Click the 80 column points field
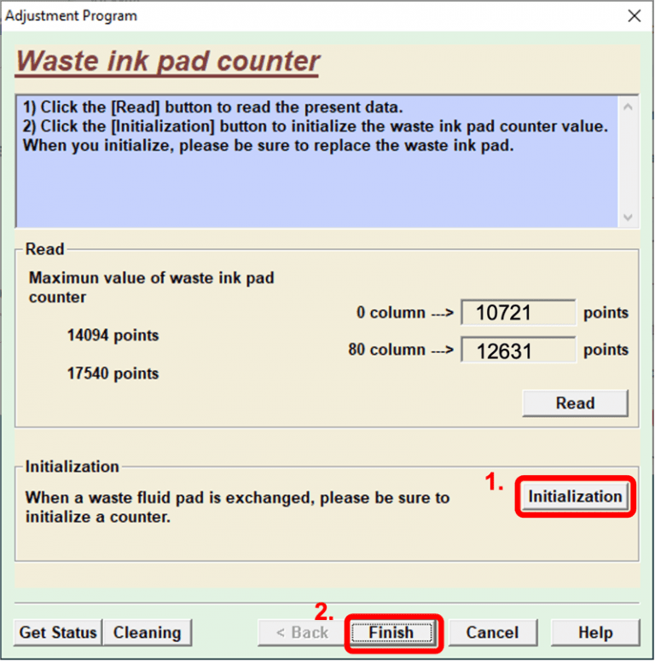Screen dimensions: 655x661 pos(518,351)
